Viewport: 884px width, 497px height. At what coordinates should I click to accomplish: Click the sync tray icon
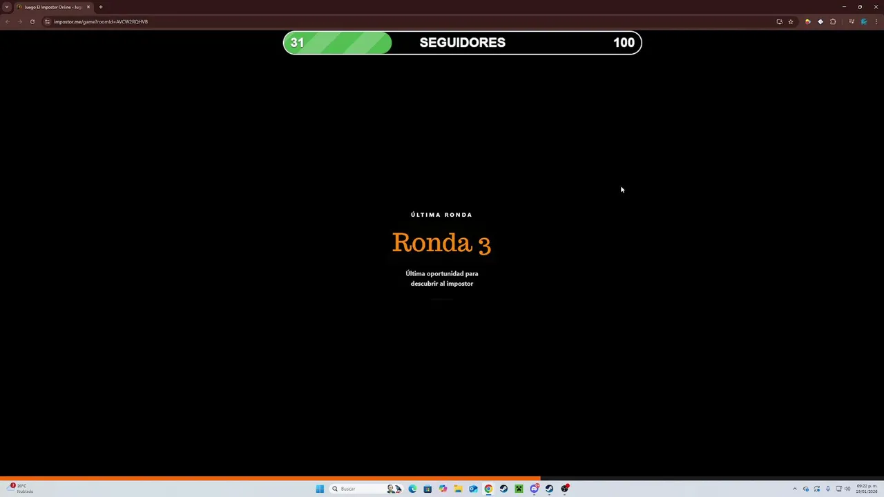(816, 489)
